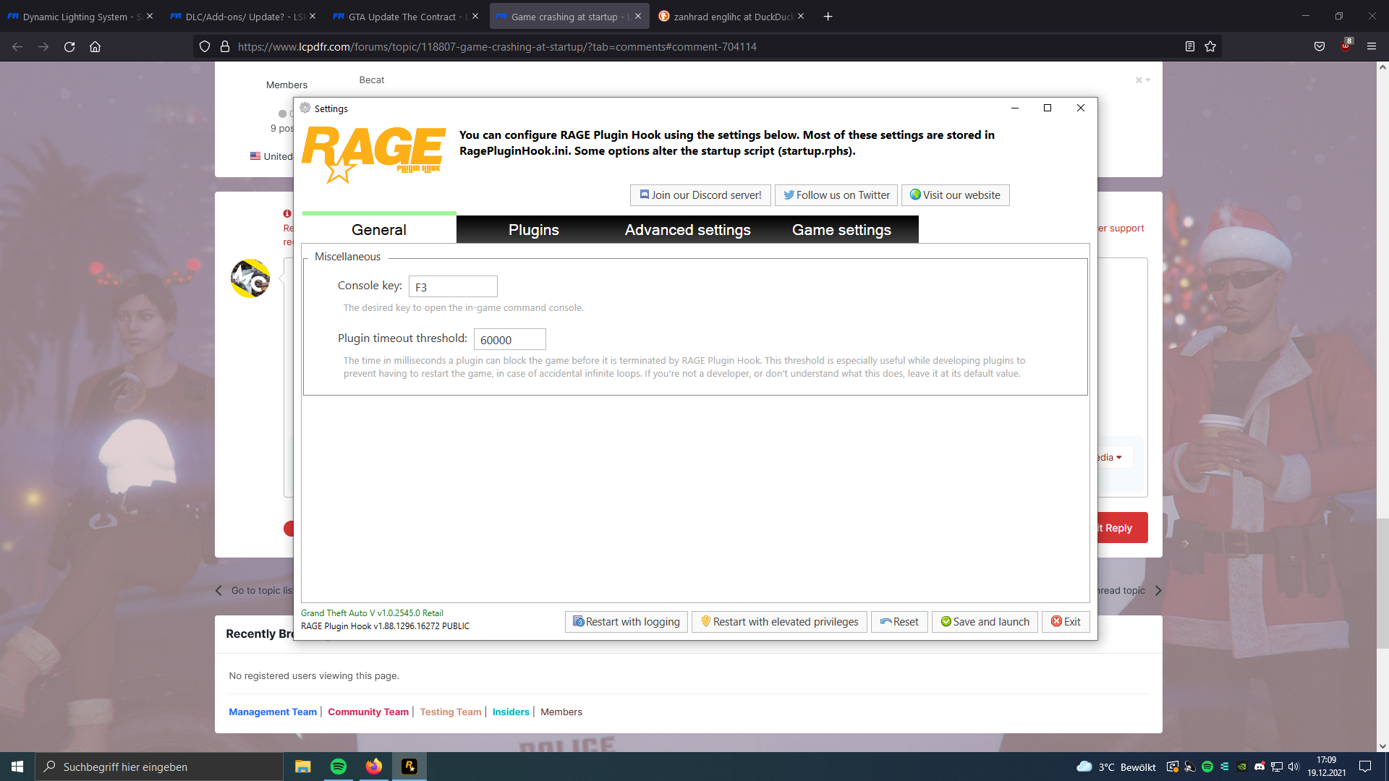Click Save and launch button
This screenshot has width=1389, height=781.
(x=985, y=622)
